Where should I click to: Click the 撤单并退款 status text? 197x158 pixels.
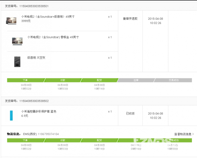click(130, 19)
